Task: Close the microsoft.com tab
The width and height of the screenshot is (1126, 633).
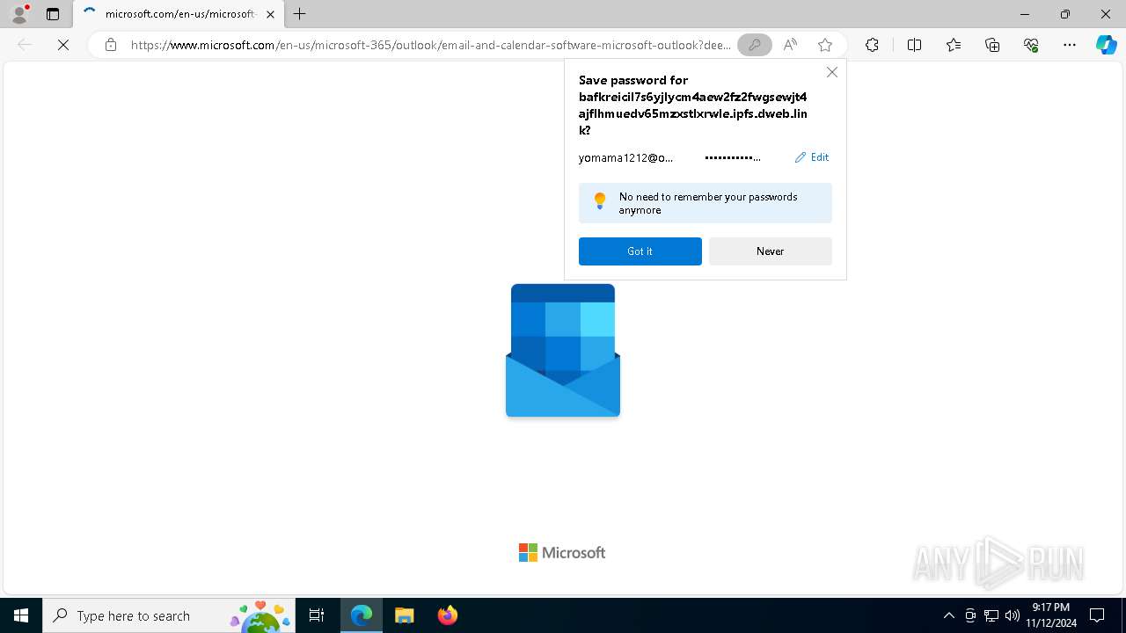Action: pyautogui.click(x=270, y=14)
